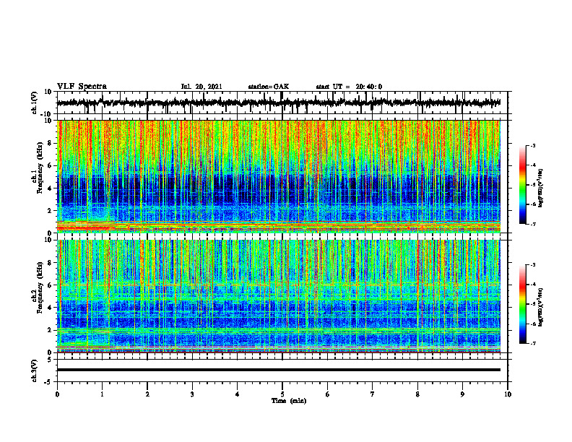Viewport: 572px width, 442px height.
Task: Click tick label 10 on the Time axis
Action: [x=508, y=394]
